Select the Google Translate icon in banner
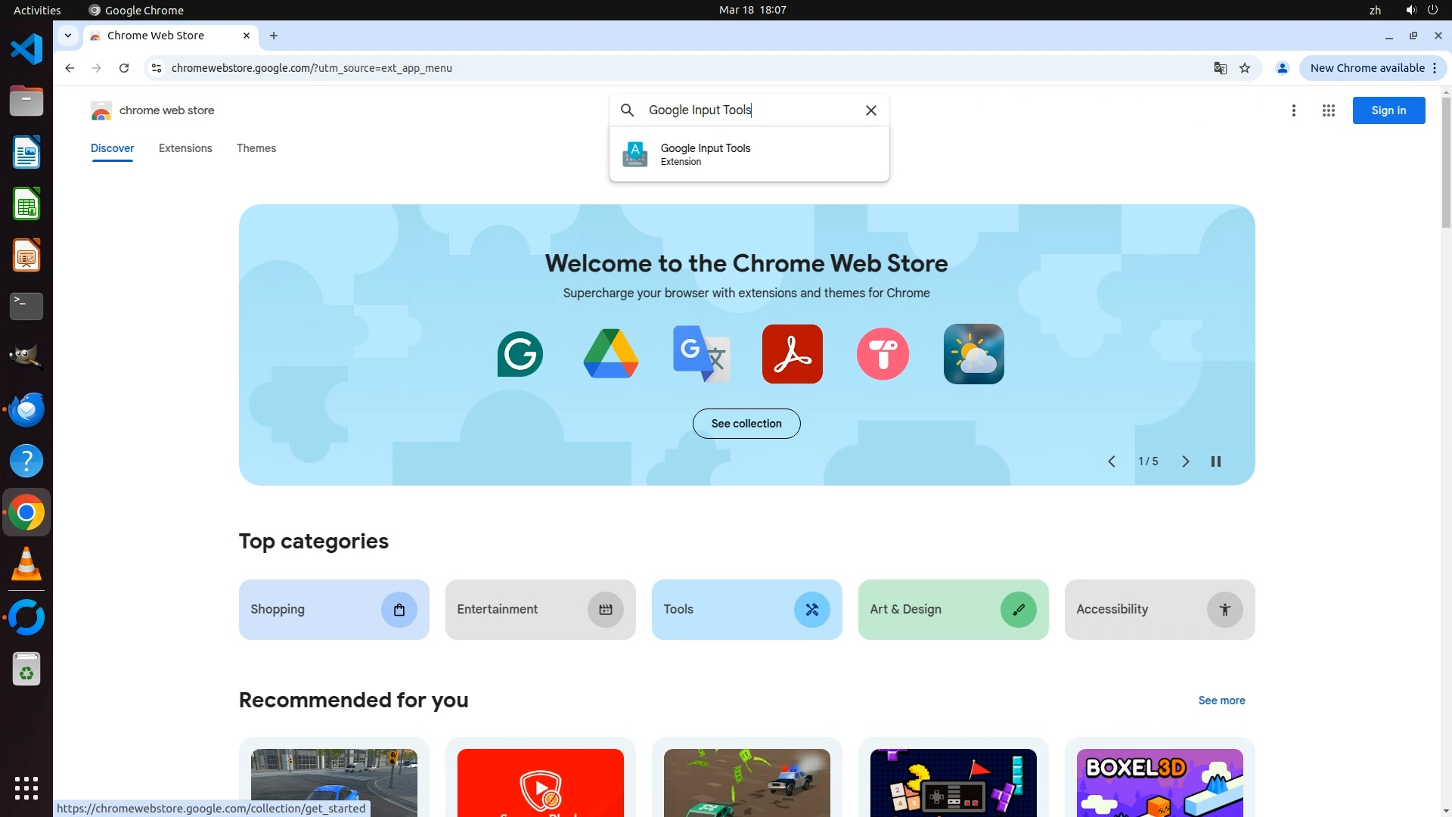The width and height of the screenshot is (1452, 817). click(x=701, y=354)
